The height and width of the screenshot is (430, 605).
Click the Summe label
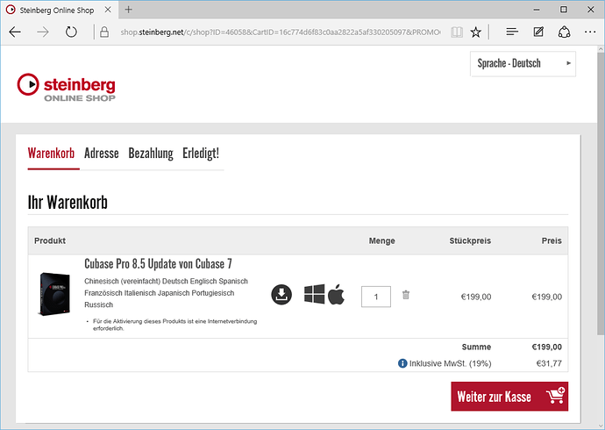pos(476,347)
